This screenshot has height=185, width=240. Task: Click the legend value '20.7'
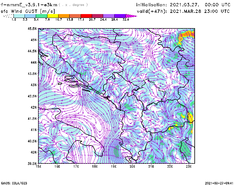[x=92, y=19]
